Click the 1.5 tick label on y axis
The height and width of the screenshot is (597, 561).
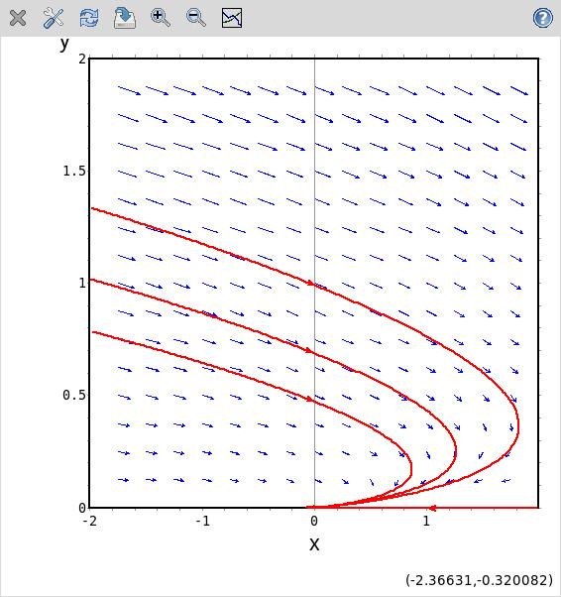tap(74, 171)
